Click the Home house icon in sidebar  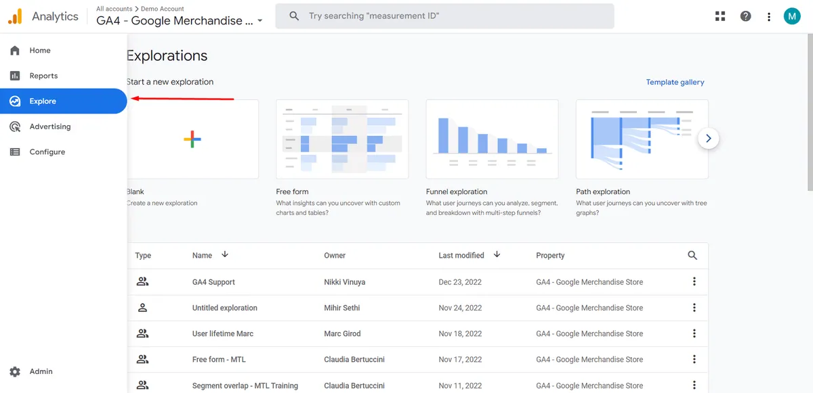click(15, 51)
